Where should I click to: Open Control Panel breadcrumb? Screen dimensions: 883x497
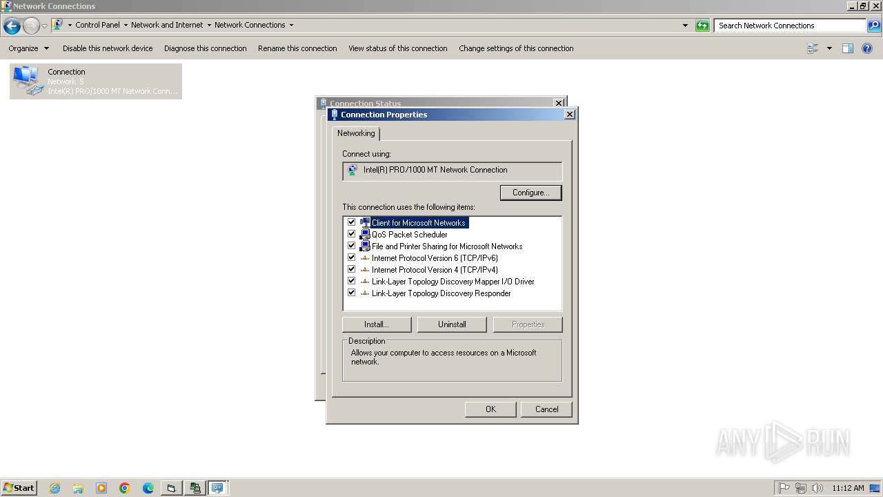coord(97,25)
